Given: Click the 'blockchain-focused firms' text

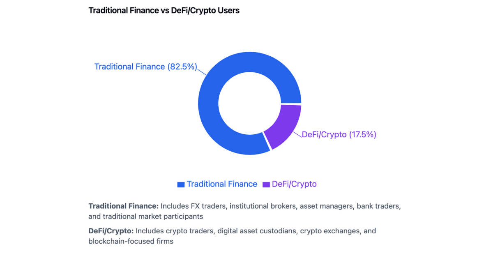Looking at the screenshot, I should point(131,241).
